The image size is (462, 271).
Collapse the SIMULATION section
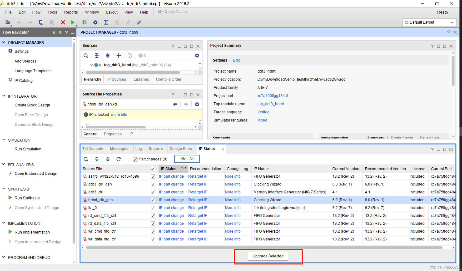pos(4,140)
